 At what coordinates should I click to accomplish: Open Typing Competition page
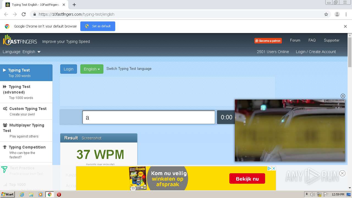pos(26,152)
